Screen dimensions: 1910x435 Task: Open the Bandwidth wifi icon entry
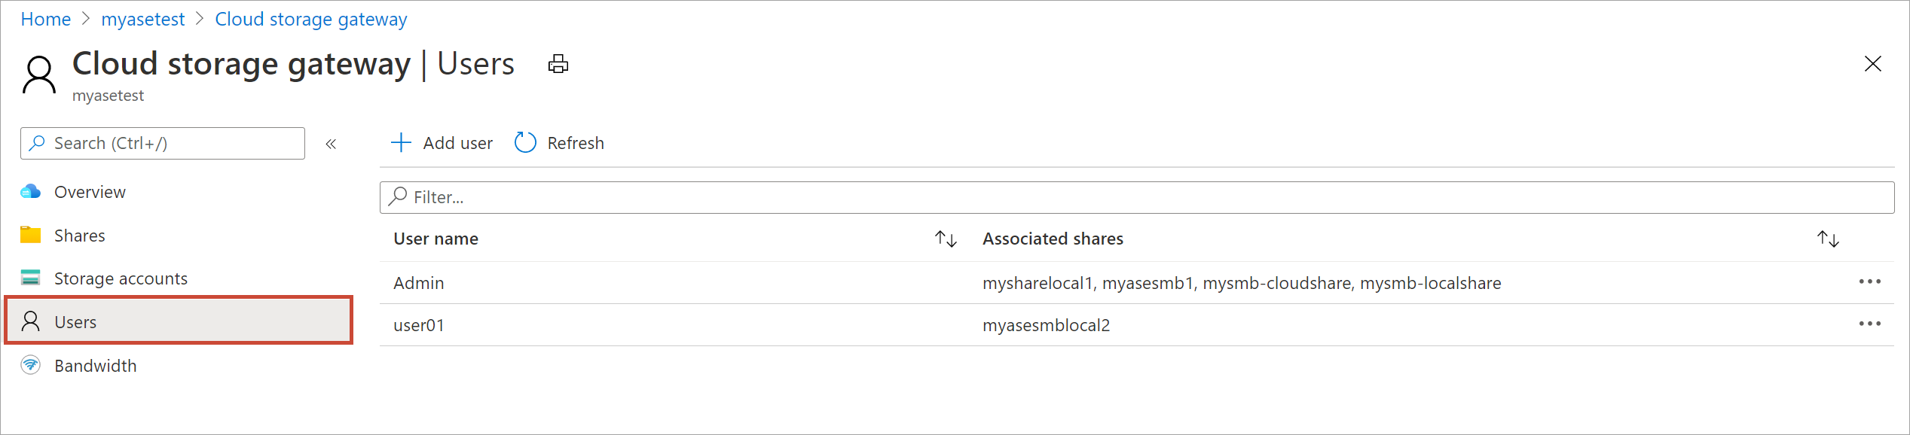point(31,366)
